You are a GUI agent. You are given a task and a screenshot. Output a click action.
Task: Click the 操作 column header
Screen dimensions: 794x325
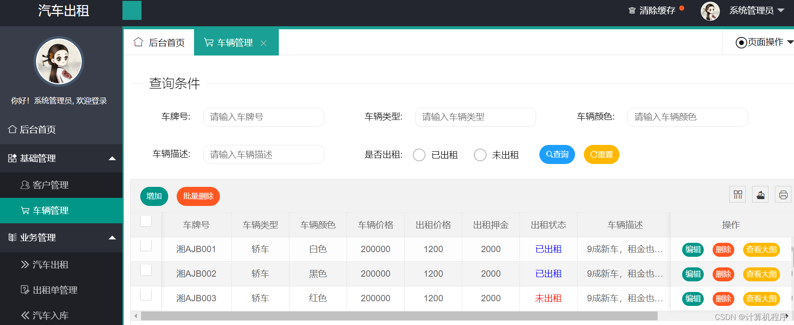click(731, 225)
